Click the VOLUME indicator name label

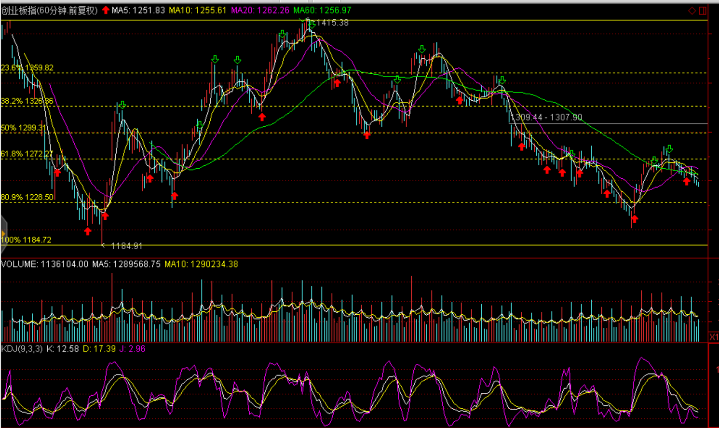tap(19, 264)
